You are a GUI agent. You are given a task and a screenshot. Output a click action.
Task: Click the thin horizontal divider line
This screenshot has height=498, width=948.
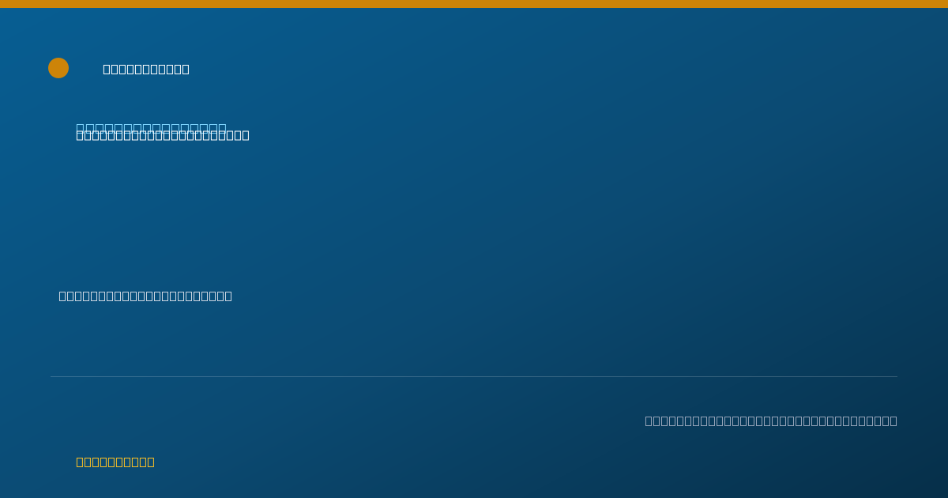[474, 376]
